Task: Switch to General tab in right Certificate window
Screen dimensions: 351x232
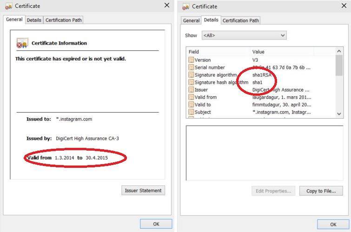Action: pos(191,20)
